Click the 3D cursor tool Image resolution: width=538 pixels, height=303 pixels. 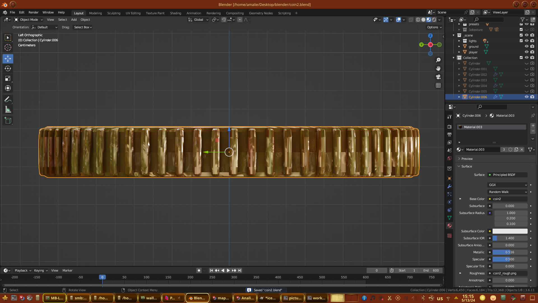(x=8, y=47)
